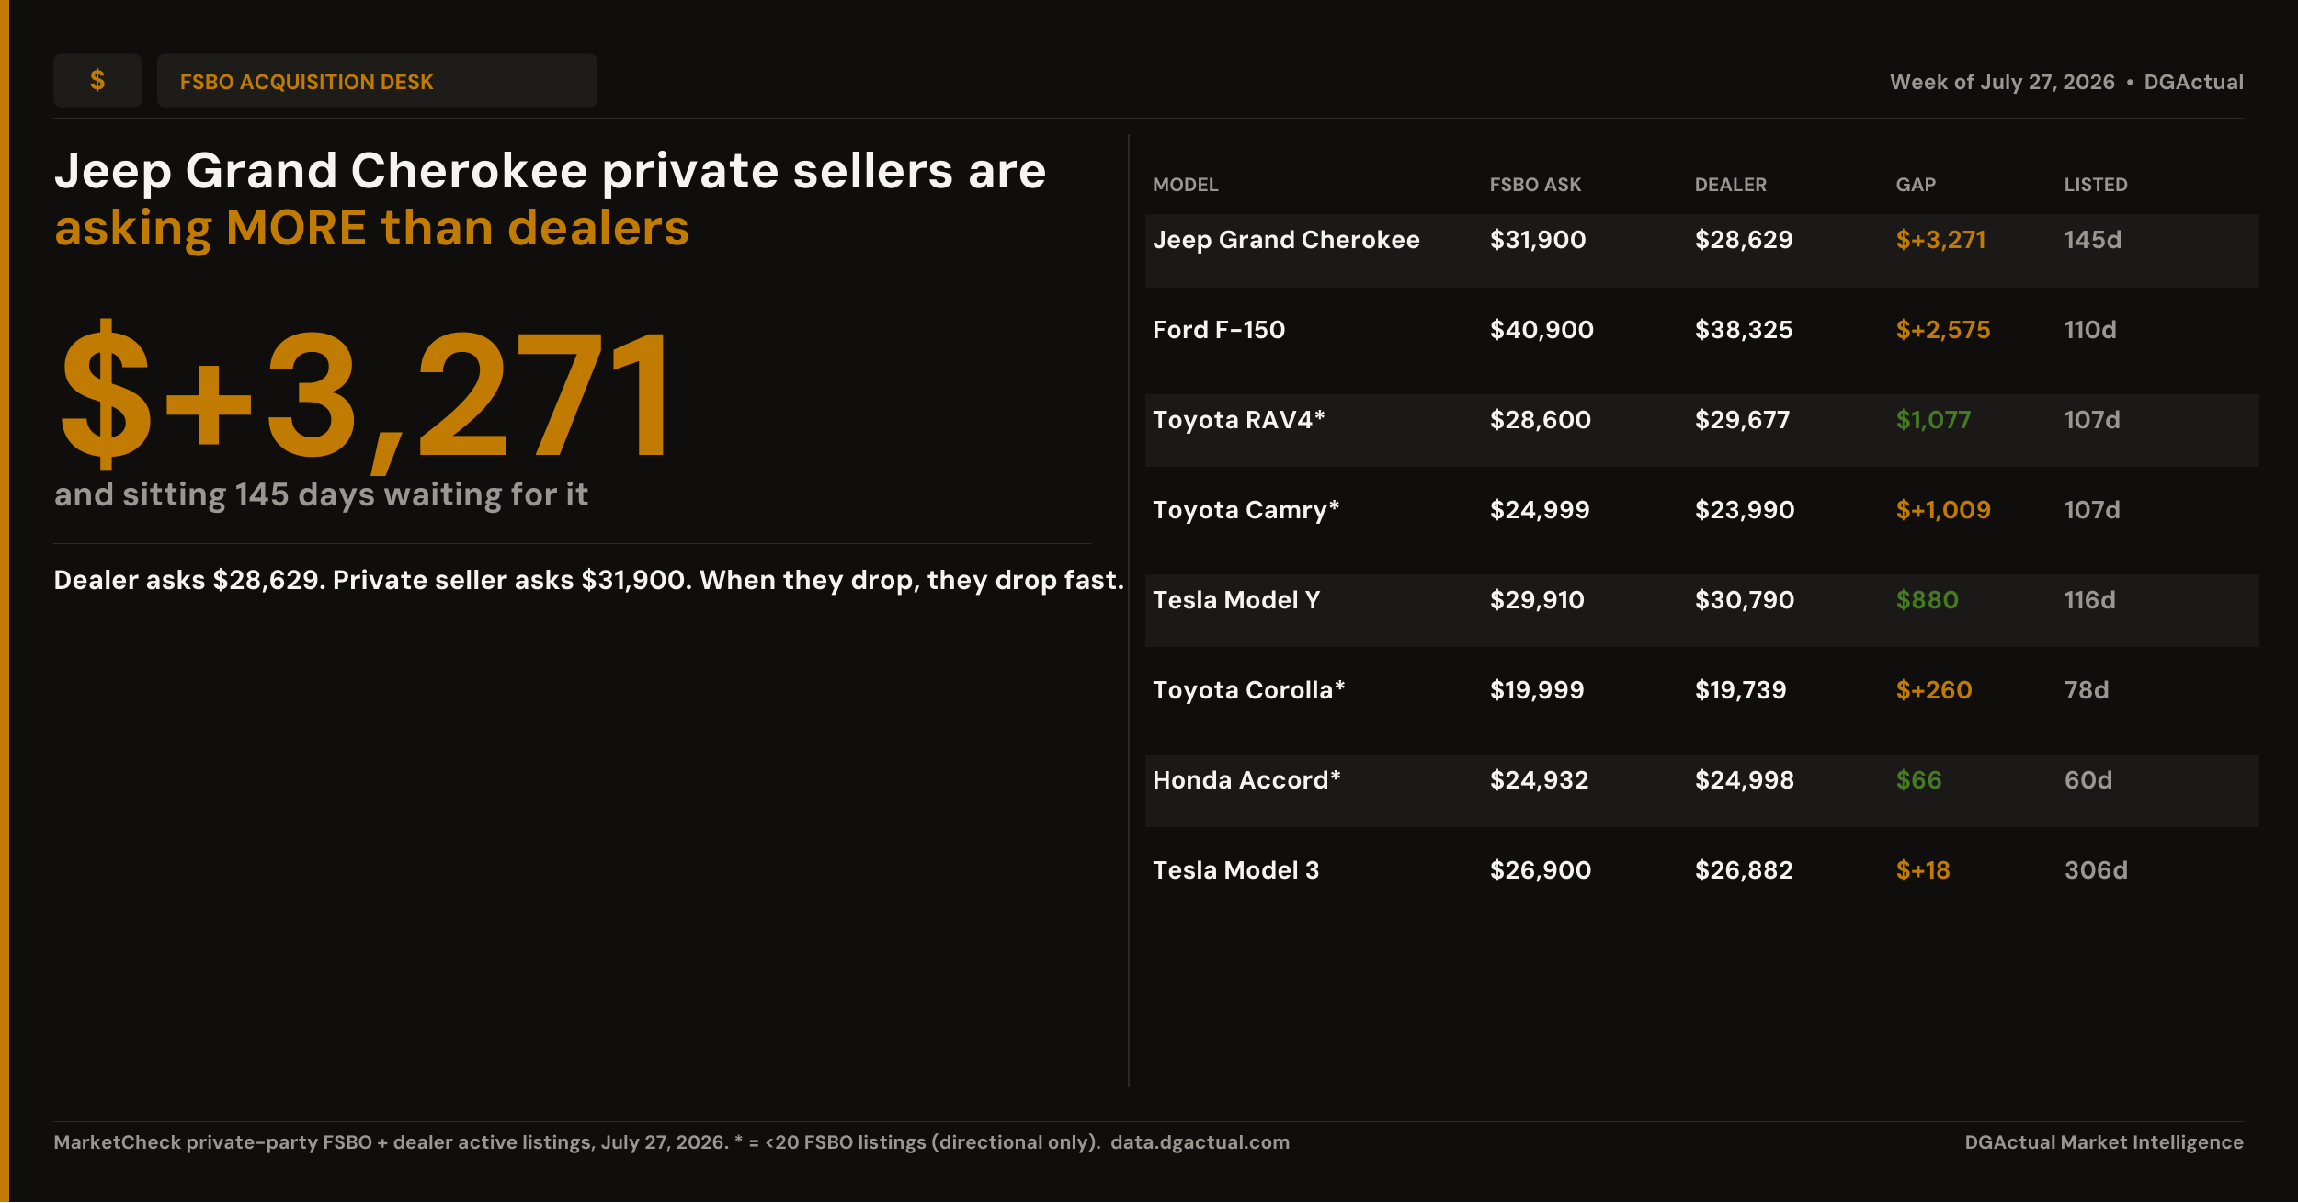Click the LISTED column header

coord(2096,185)
